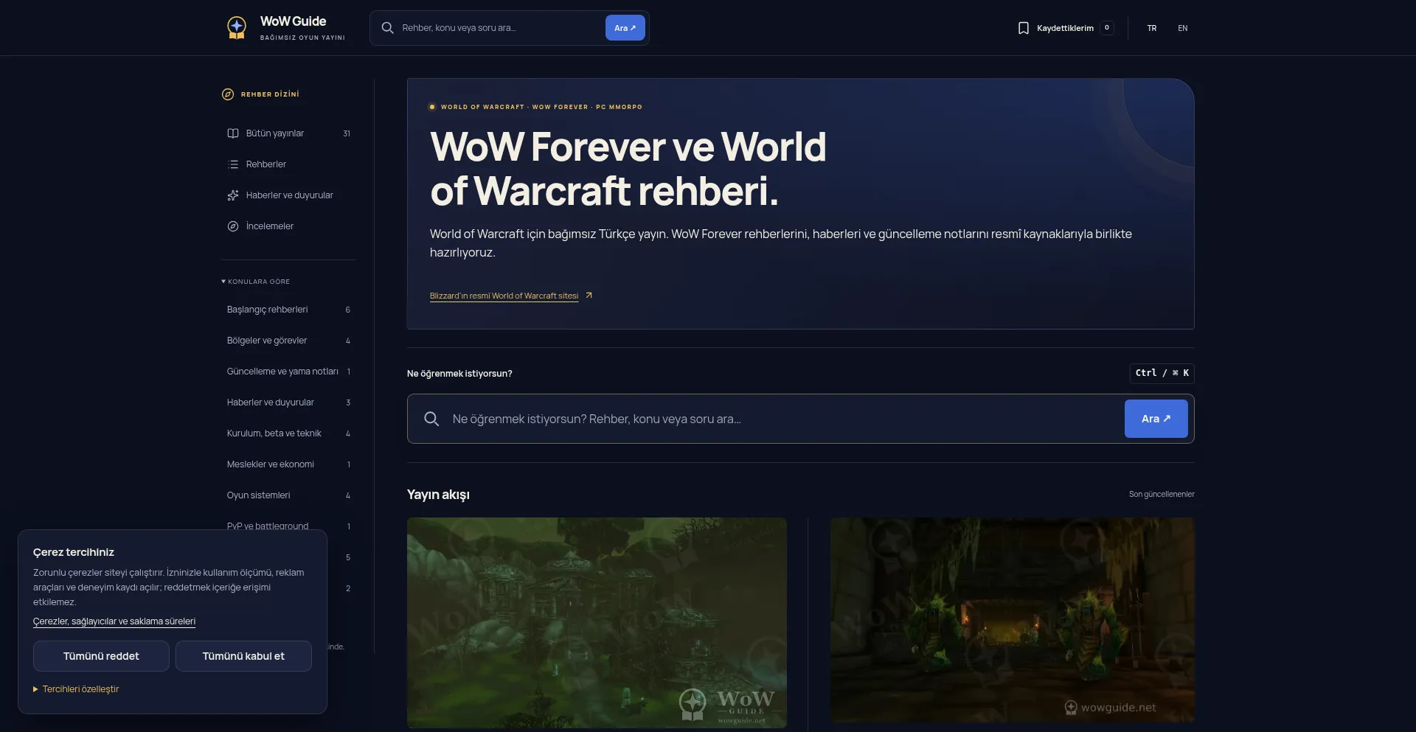
Task: Click the Yayın akışı heading
Action: (438, 495)
